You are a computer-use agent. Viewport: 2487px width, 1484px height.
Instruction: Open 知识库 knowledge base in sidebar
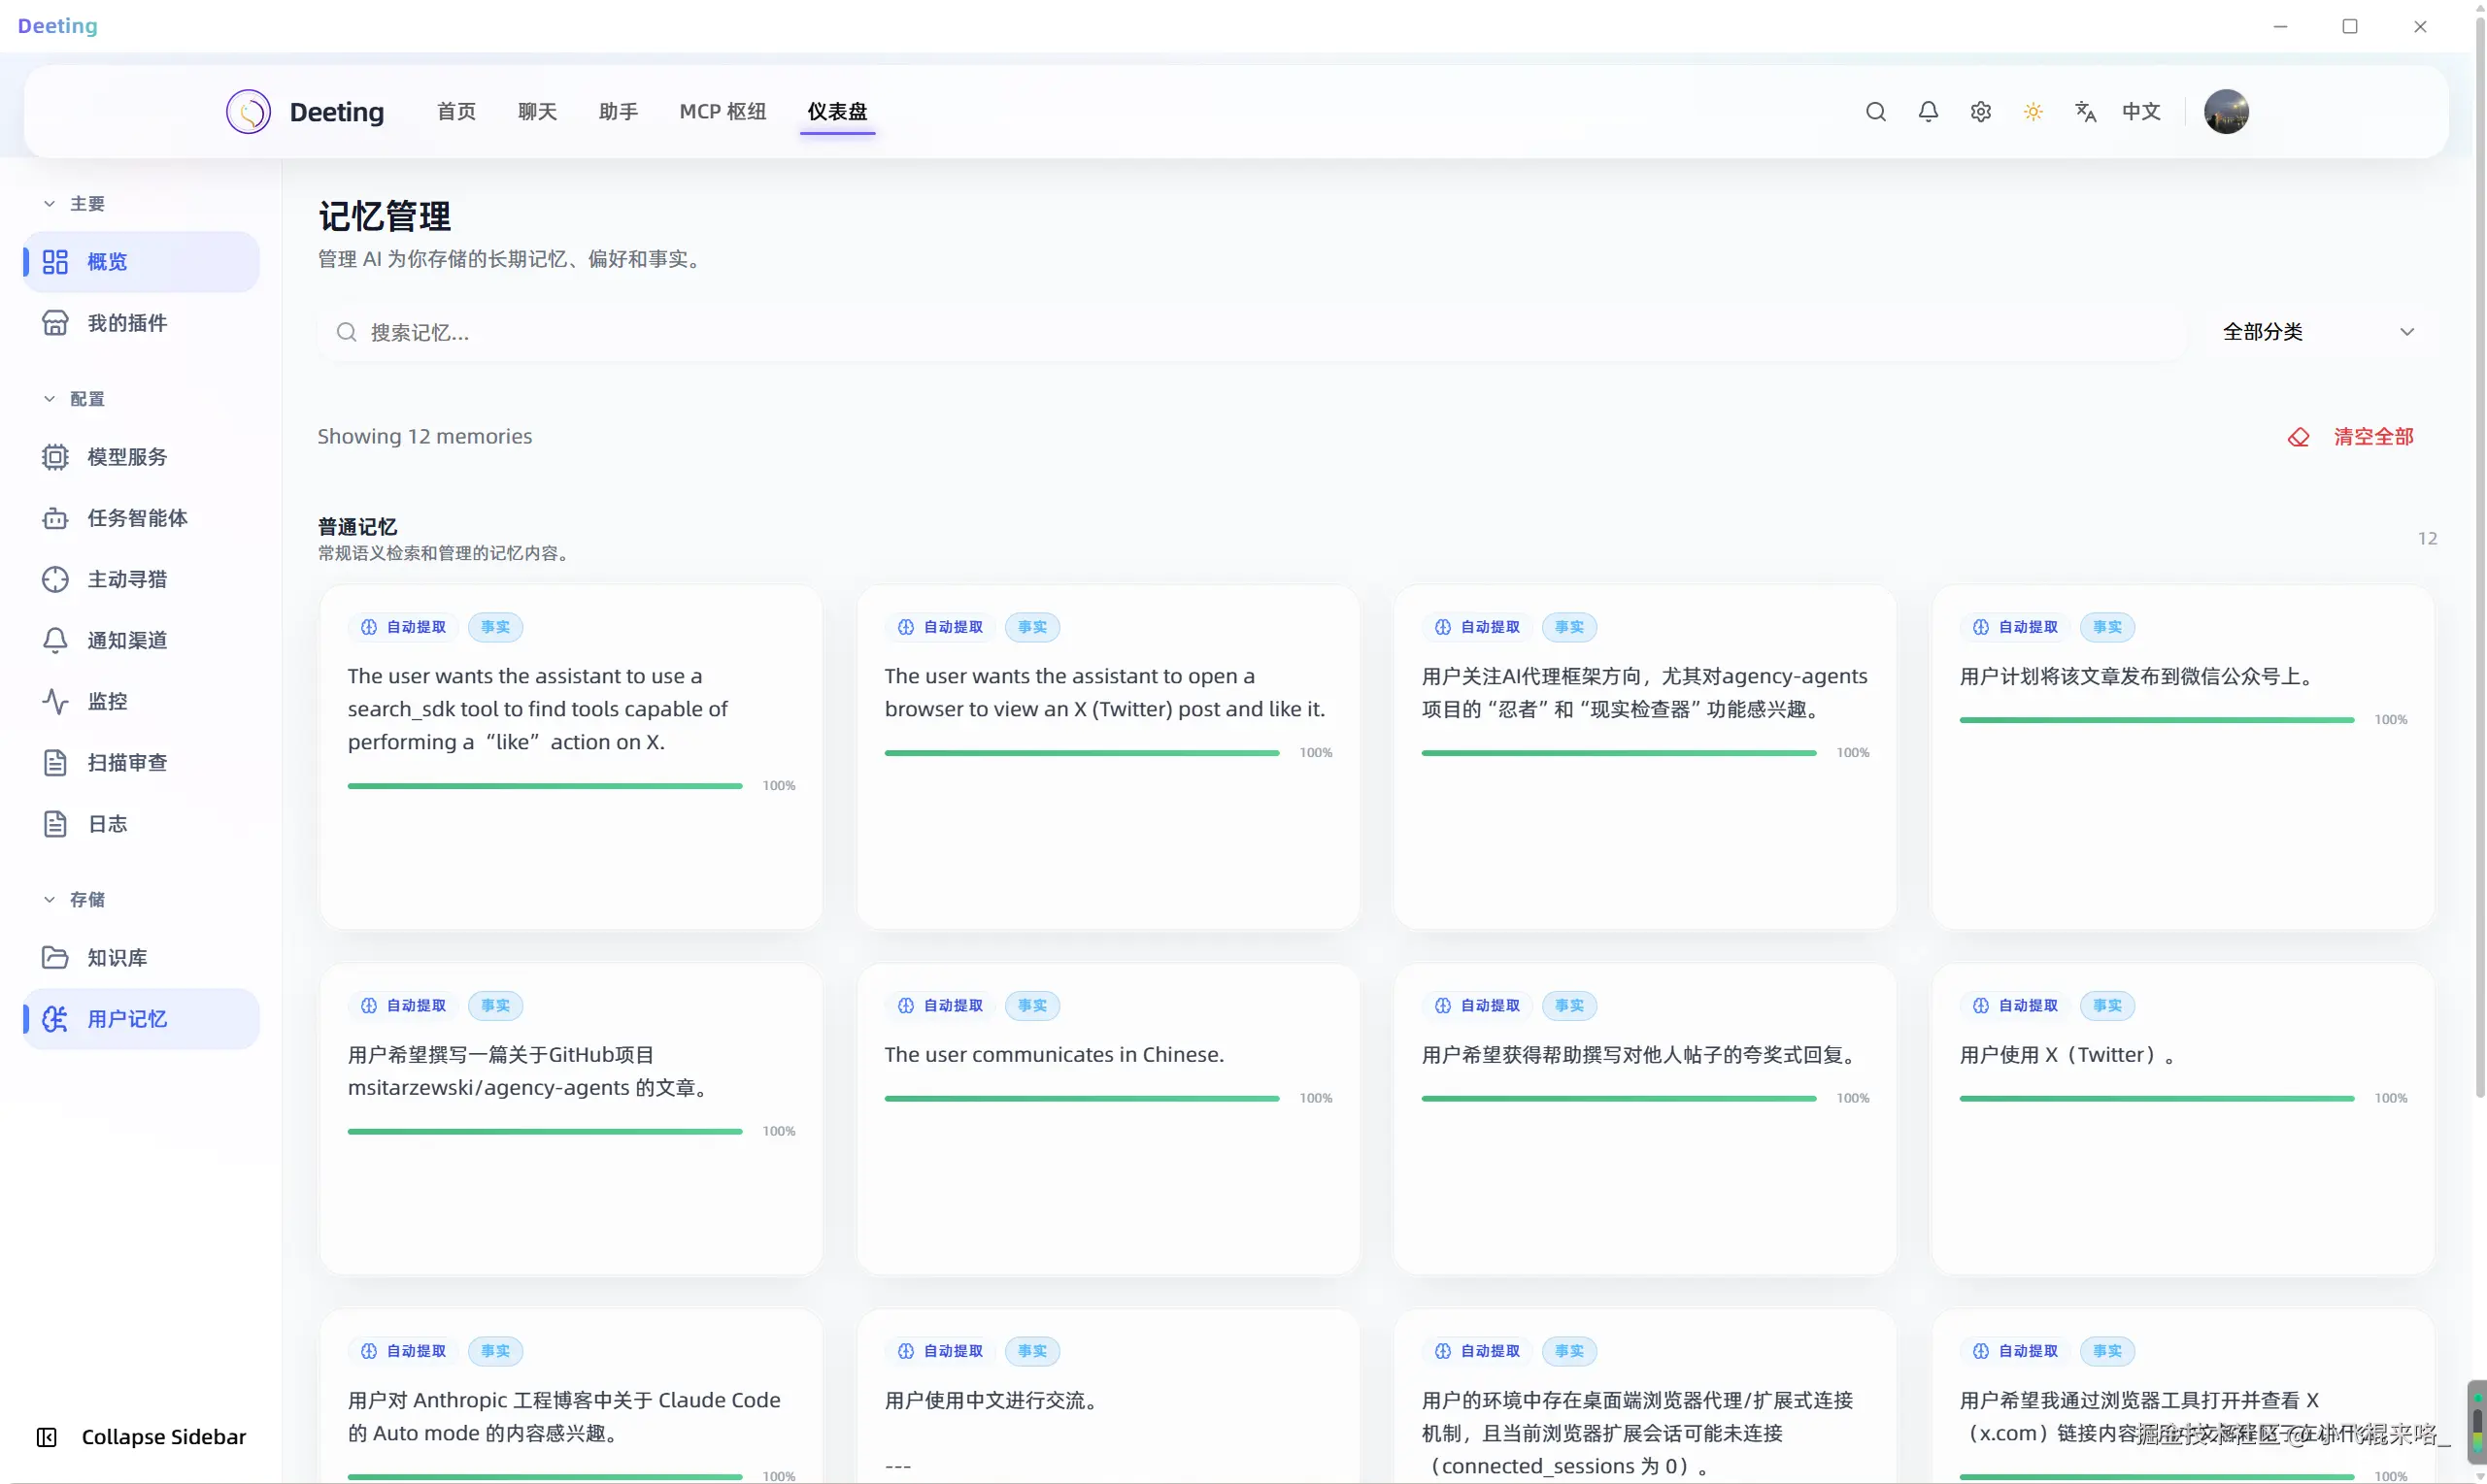point(116,957)
